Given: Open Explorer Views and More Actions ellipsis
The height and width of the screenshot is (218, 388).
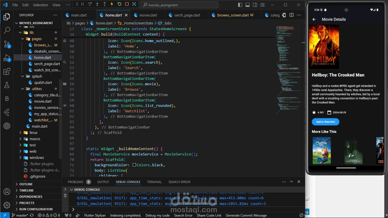Looking at the screenshot, I should (x=55, y=15).
